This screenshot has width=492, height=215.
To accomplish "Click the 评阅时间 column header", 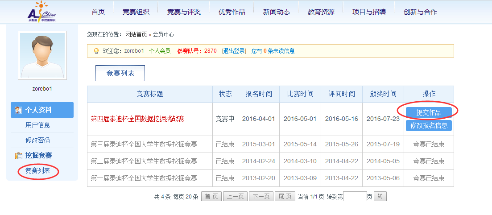I will click(x=342, y=94).
